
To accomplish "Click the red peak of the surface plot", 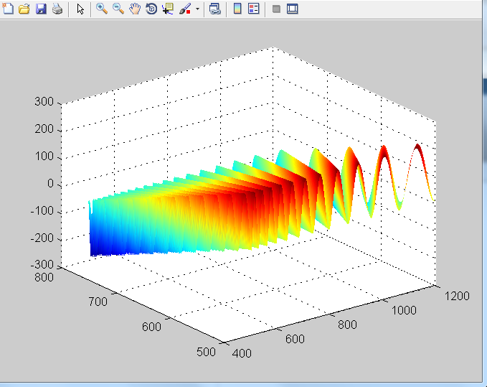I will [419, 148].
